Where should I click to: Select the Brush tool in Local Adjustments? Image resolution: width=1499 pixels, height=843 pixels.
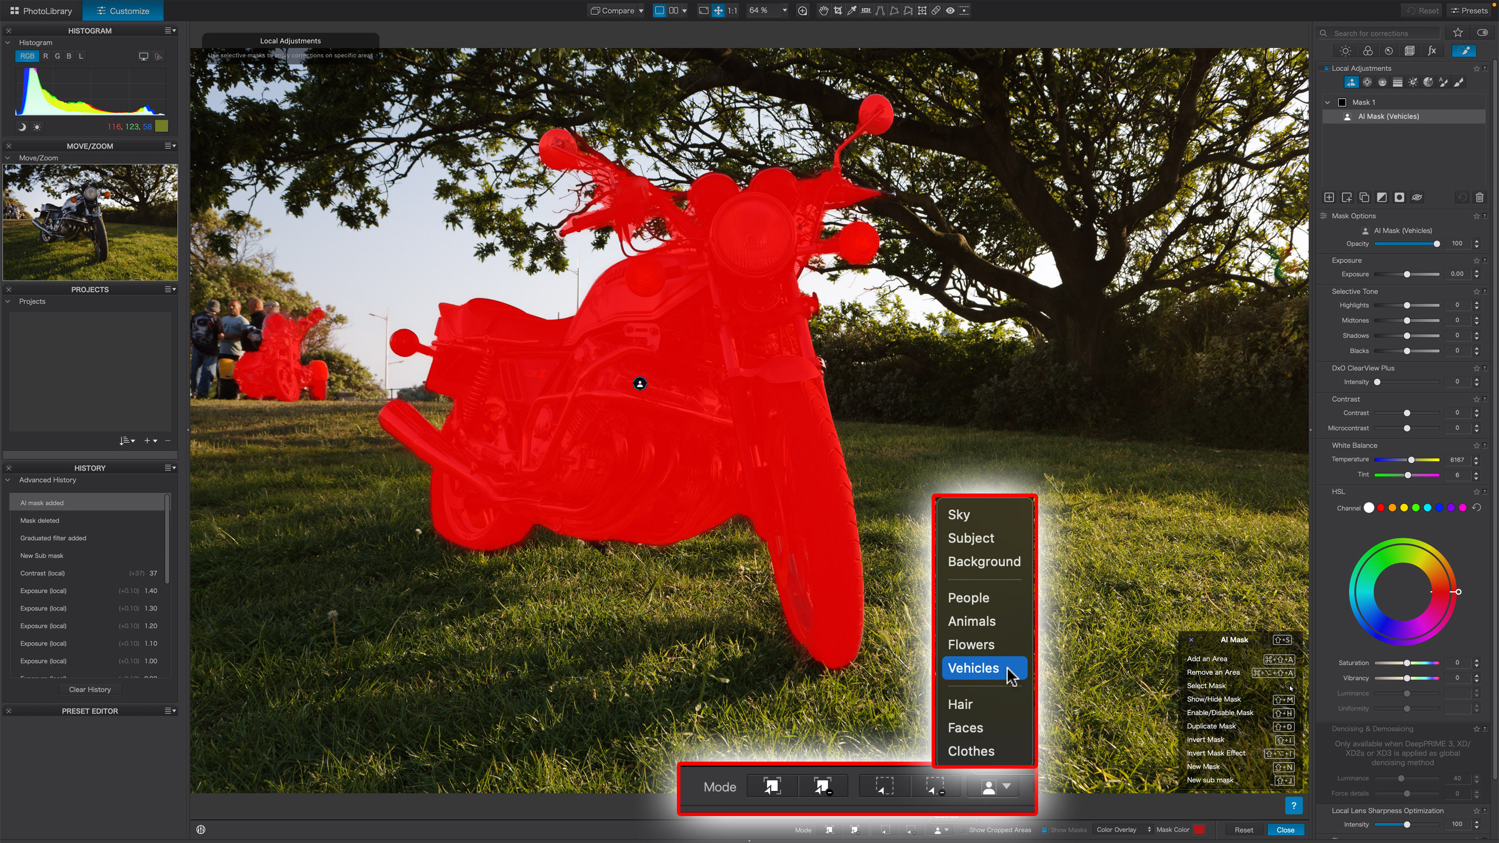tap(1459, 82)
